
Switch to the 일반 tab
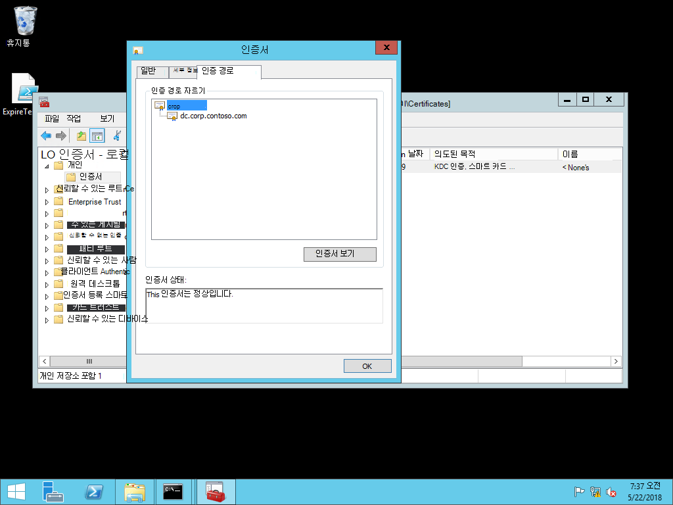tap(152, 72)
